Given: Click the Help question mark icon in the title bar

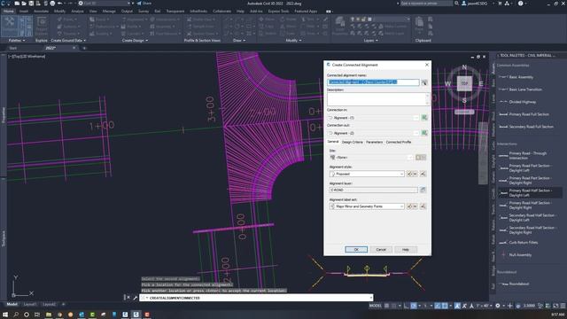Looking at the screenshot, I should point(520,4).
